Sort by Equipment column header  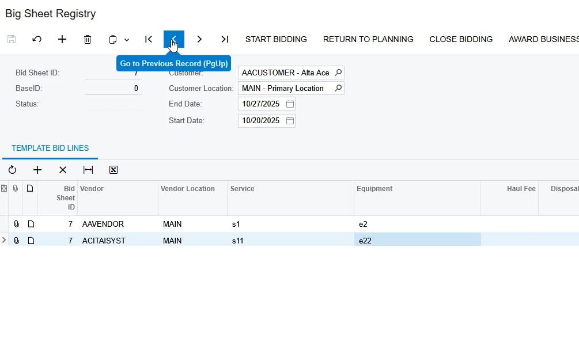417,198
